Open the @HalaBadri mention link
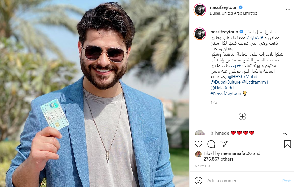 pos(222,88)
